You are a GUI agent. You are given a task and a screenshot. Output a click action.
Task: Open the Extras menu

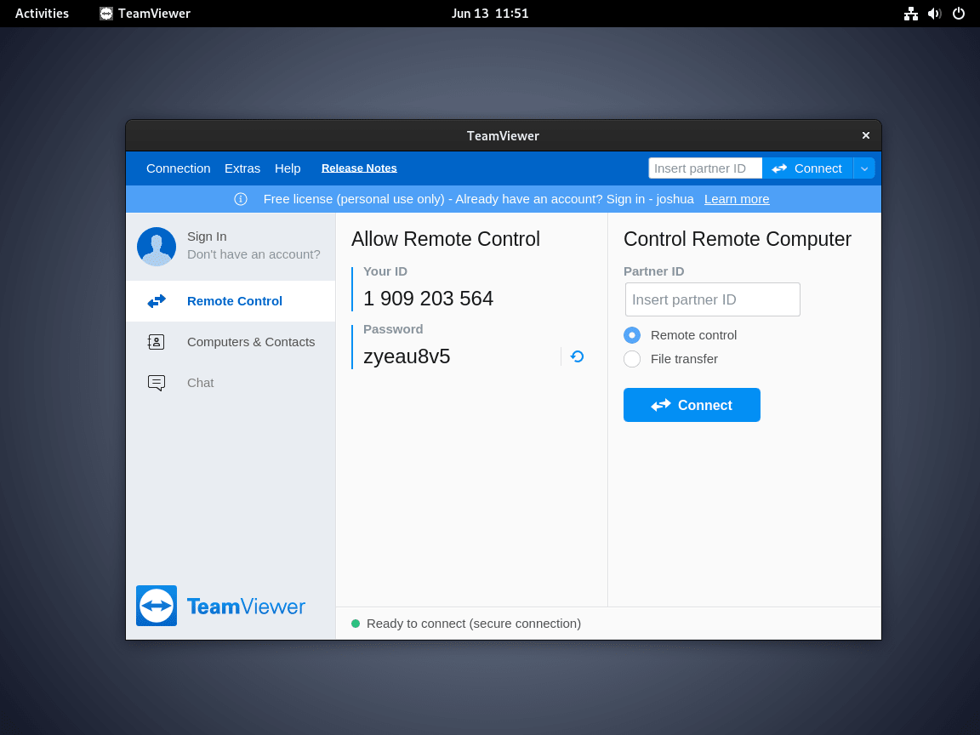(x=242, y=168)
